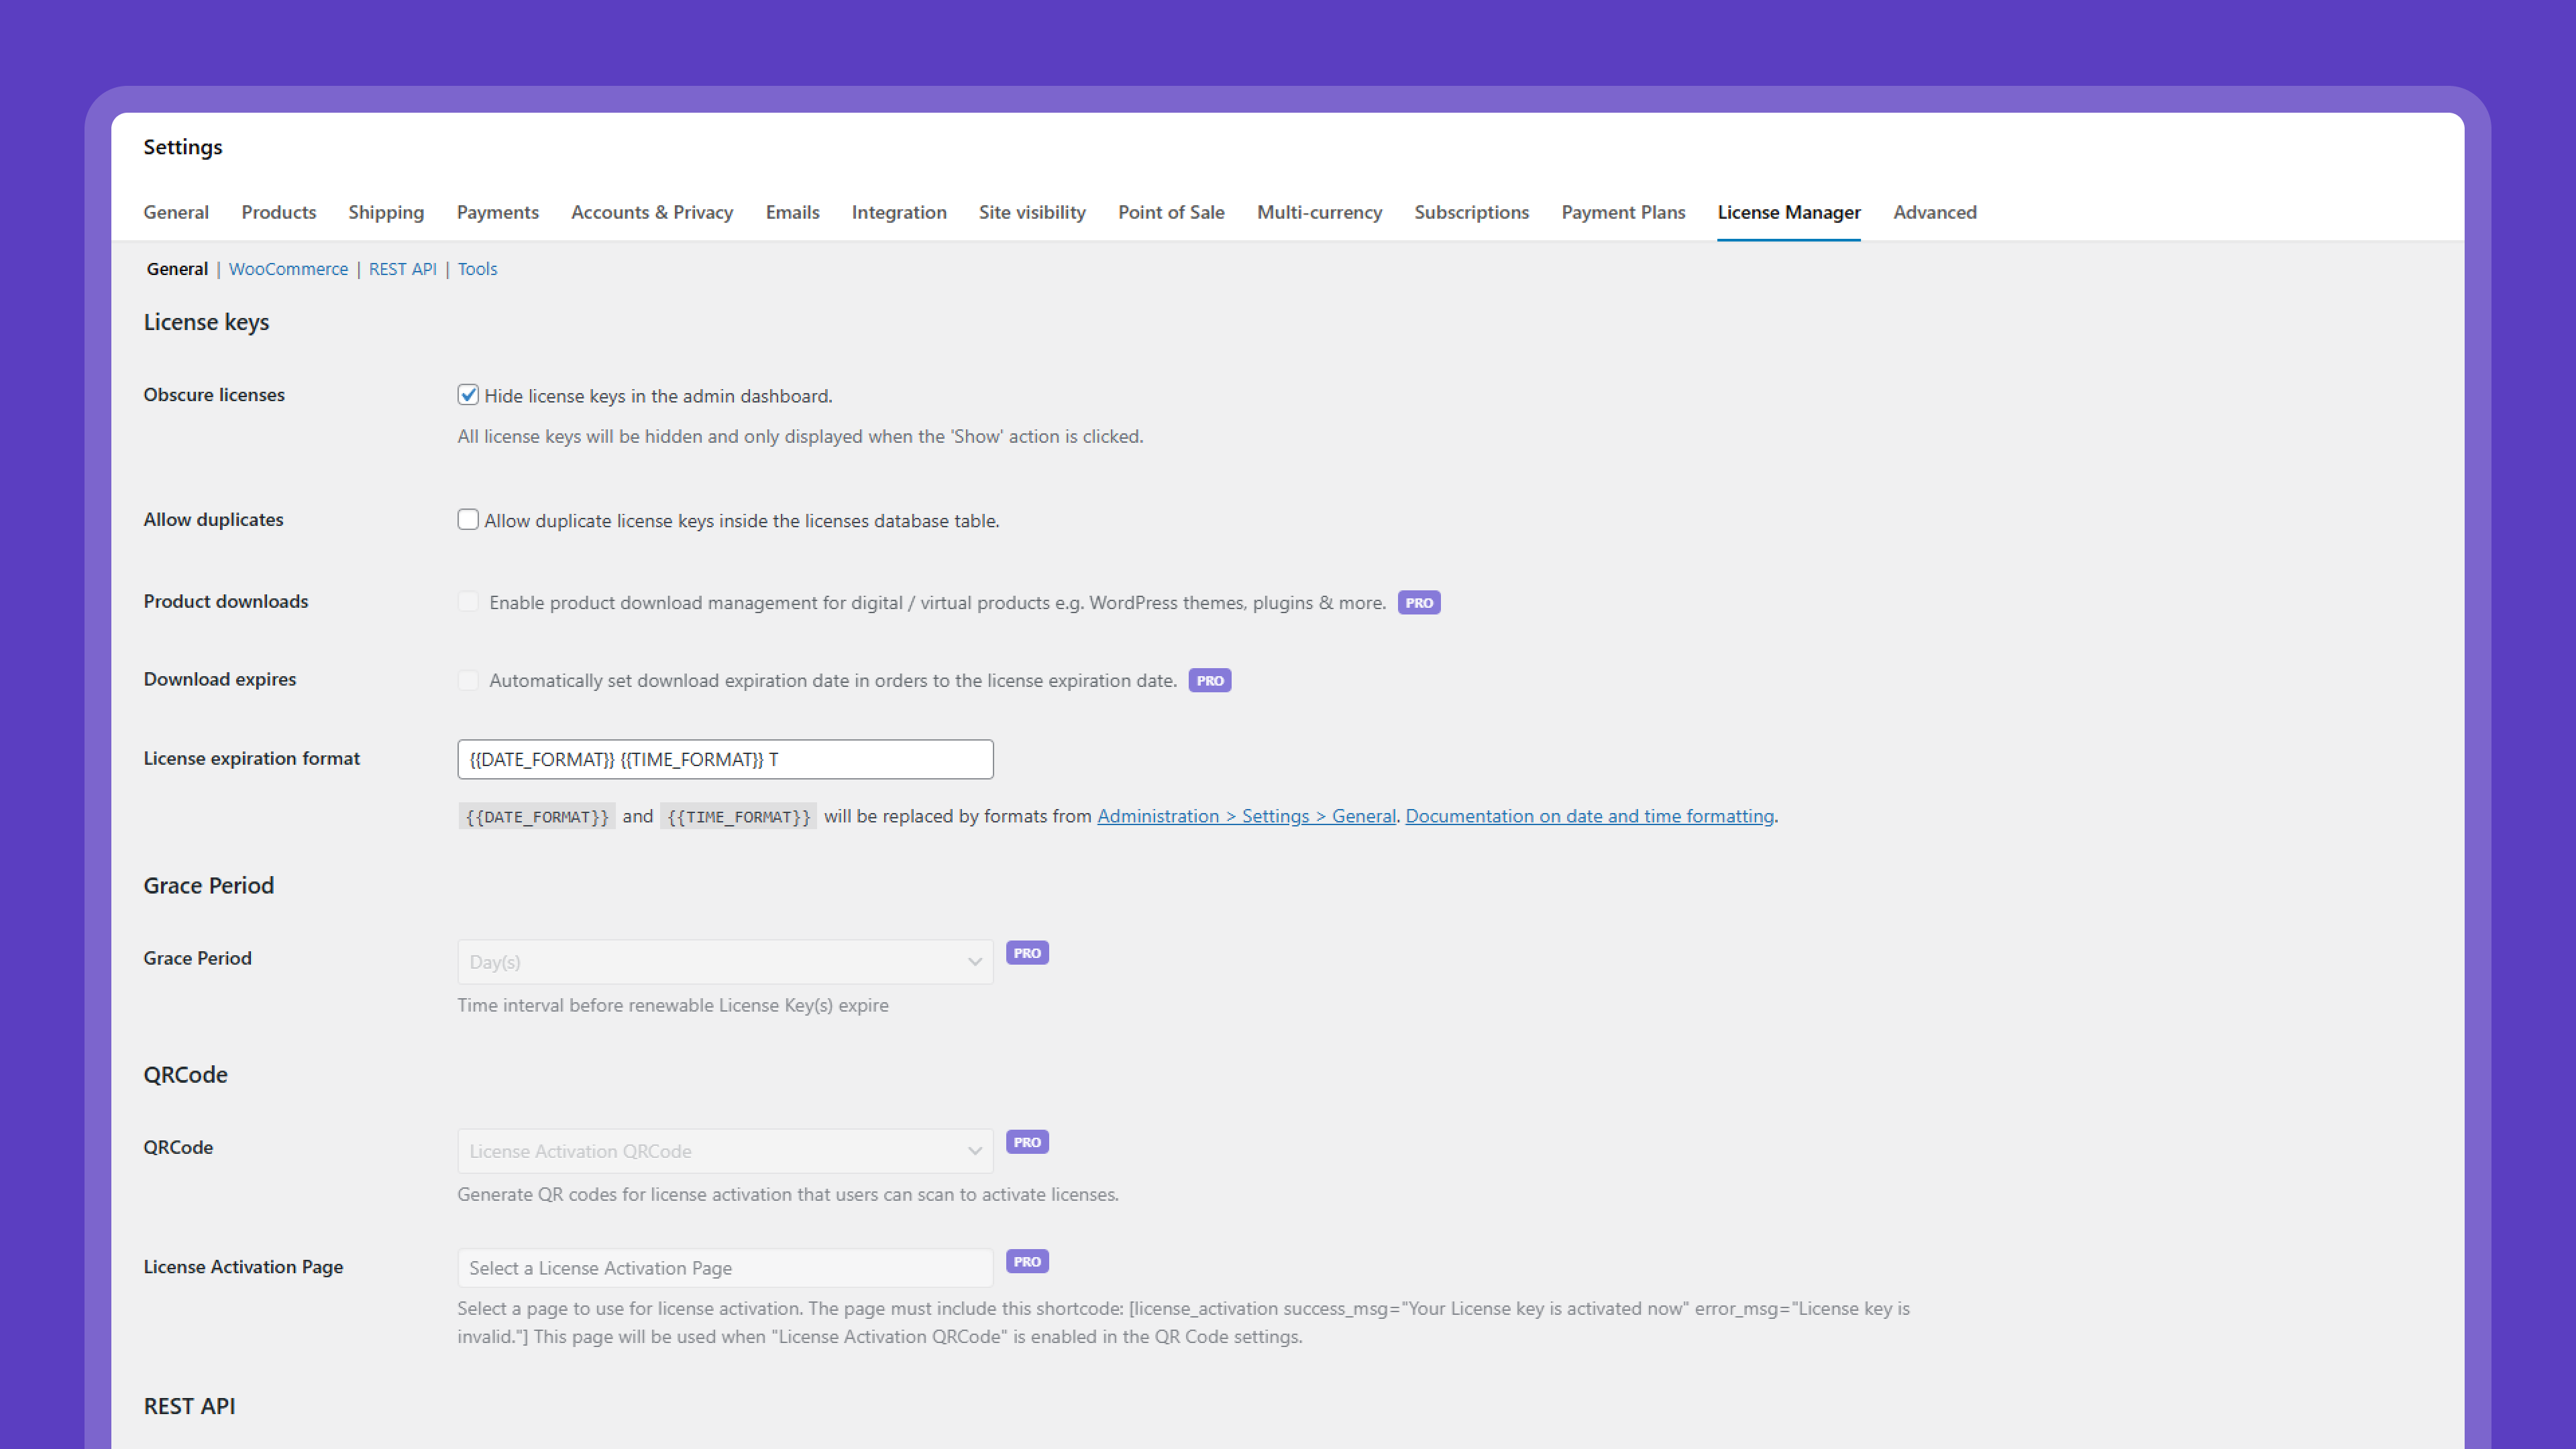Uncheck Hide license keys in admin dashboard
The width and height of the screenshot is (2576, 1449).
pyautogui.click(x=468, y=395)
